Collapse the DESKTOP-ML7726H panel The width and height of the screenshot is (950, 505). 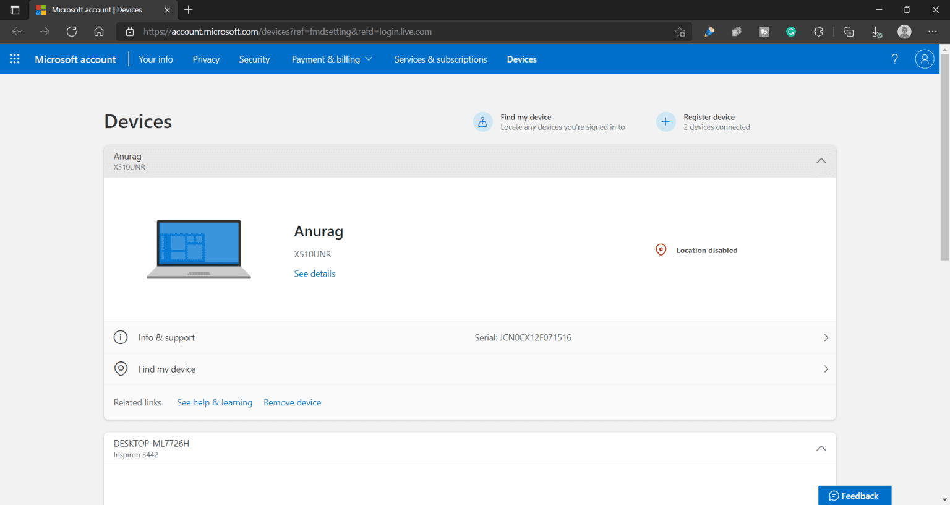click(821, 448)
